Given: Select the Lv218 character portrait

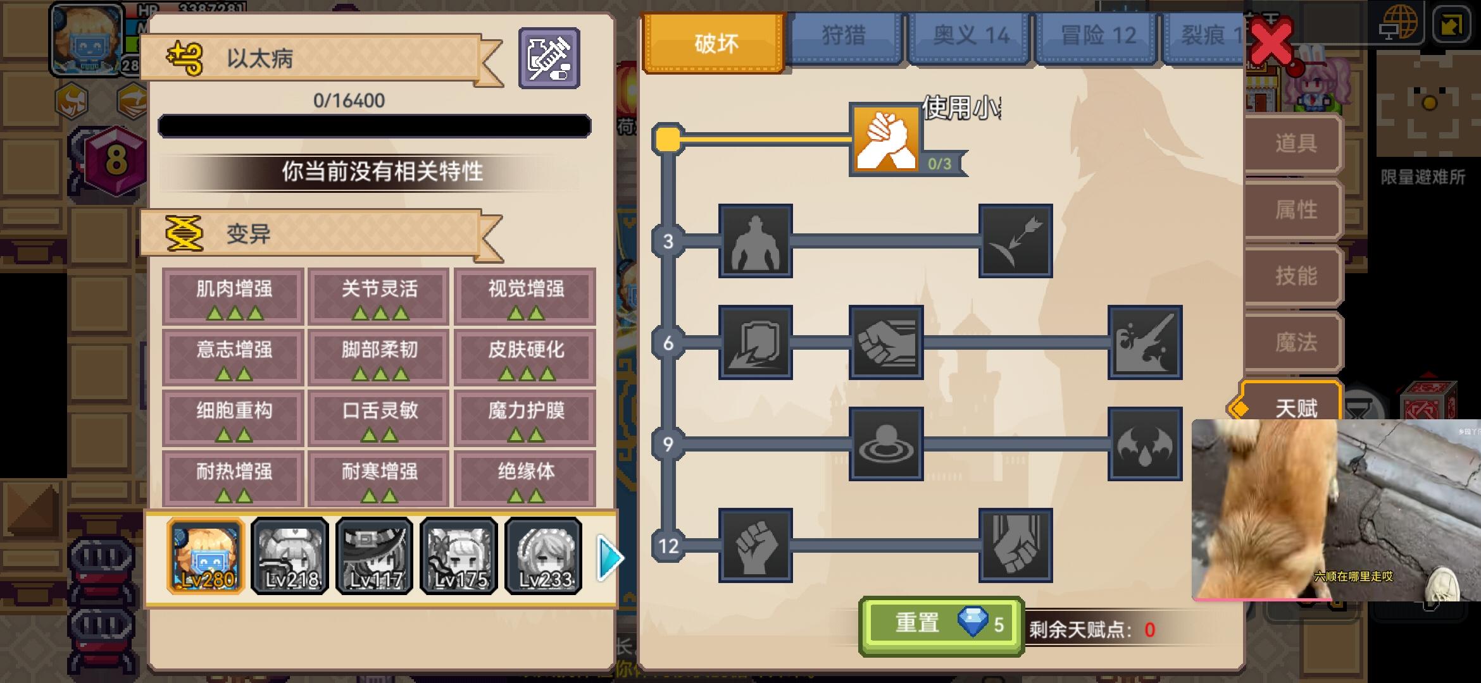Looking at the screenshot, I should pyautogui.click(x=290, y=557).
